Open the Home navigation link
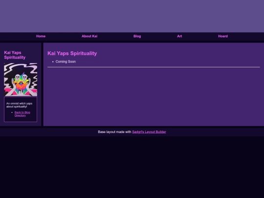The height and width of the screenshot is (198, 264). point(41,36)
